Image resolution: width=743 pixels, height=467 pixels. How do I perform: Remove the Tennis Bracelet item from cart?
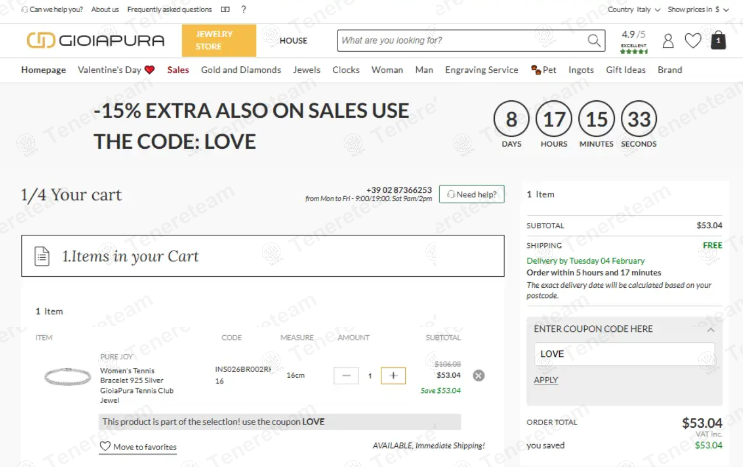(478, 375)
